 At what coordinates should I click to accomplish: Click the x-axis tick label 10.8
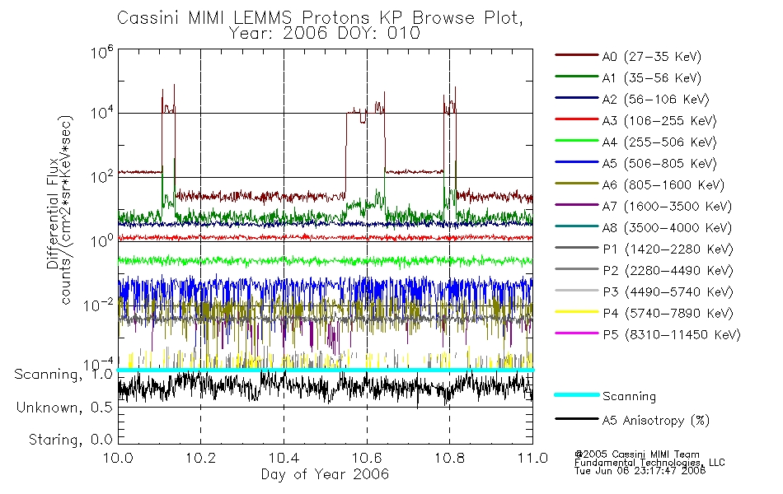click(x=449, y=458)
